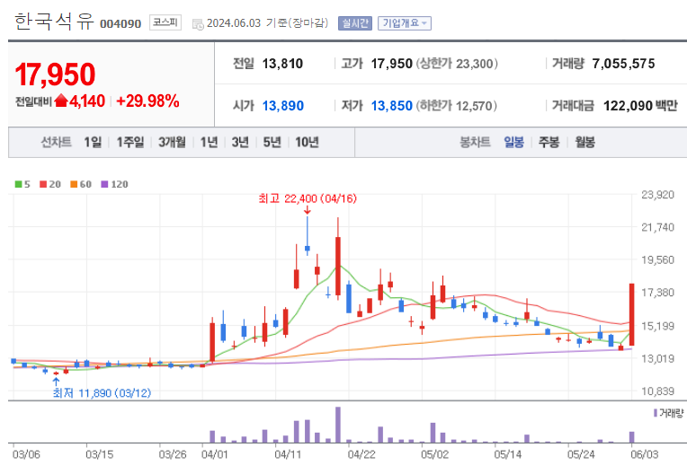
Task: Switch to 월봉 monthly candle chart
Action: pyautogui.click(x=584, y=142)
